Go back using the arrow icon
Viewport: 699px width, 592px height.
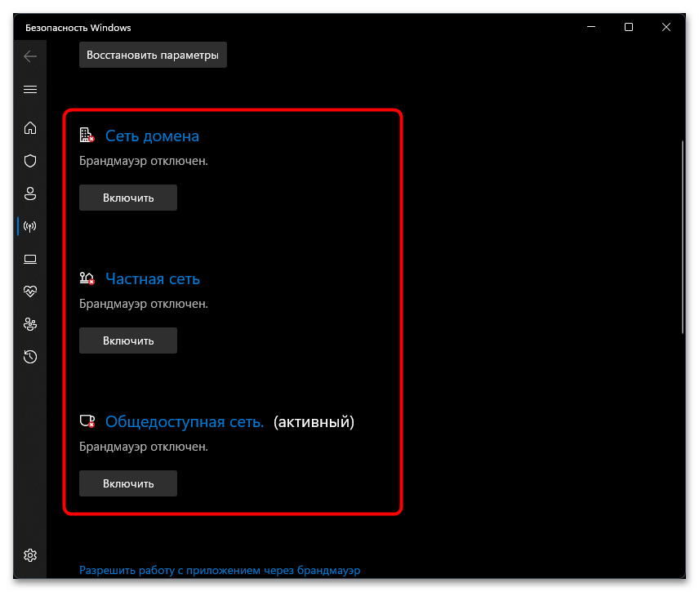pyautogui.click(x=30, y=56)
